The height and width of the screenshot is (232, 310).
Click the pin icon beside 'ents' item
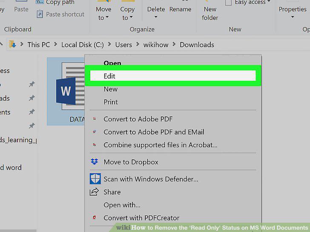[x=32, y=112]
